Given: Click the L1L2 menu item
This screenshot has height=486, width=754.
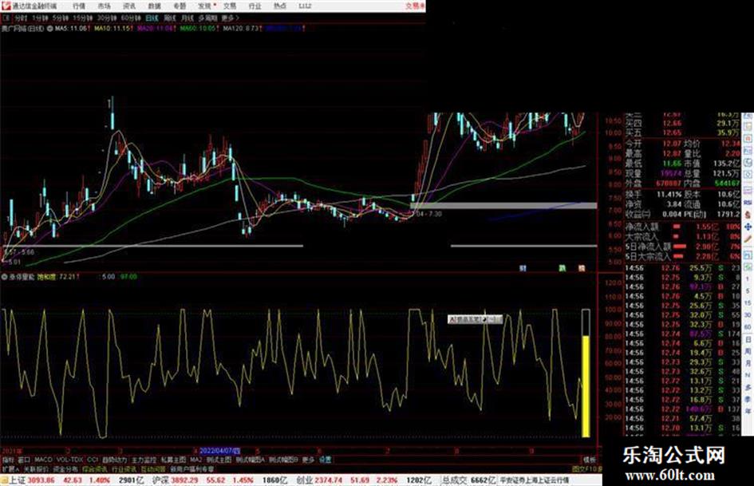Looking at the screenshot, I should point(304,6).
